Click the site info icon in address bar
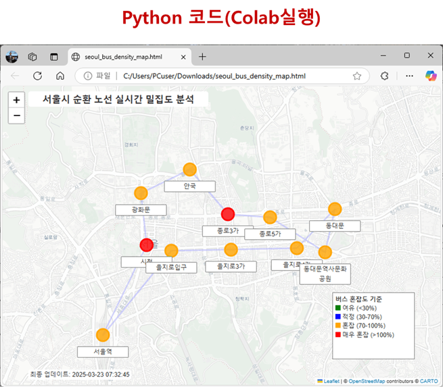Viewport: 443px width, 387px height. 88,76
